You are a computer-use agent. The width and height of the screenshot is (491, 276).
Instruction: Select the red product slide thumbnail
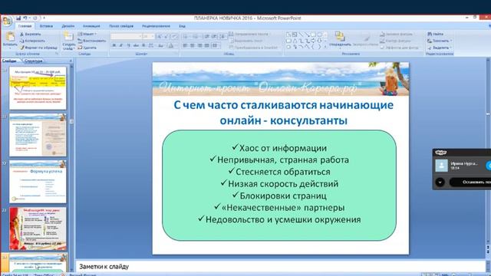coord(38,228)
